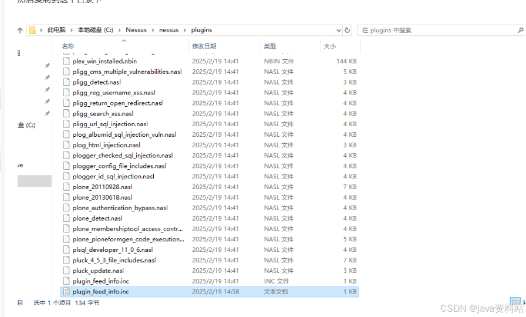This screenshot has width=526, height=317.
Task: Click 此电脑 breadcrumb
Action: [56, 30]
